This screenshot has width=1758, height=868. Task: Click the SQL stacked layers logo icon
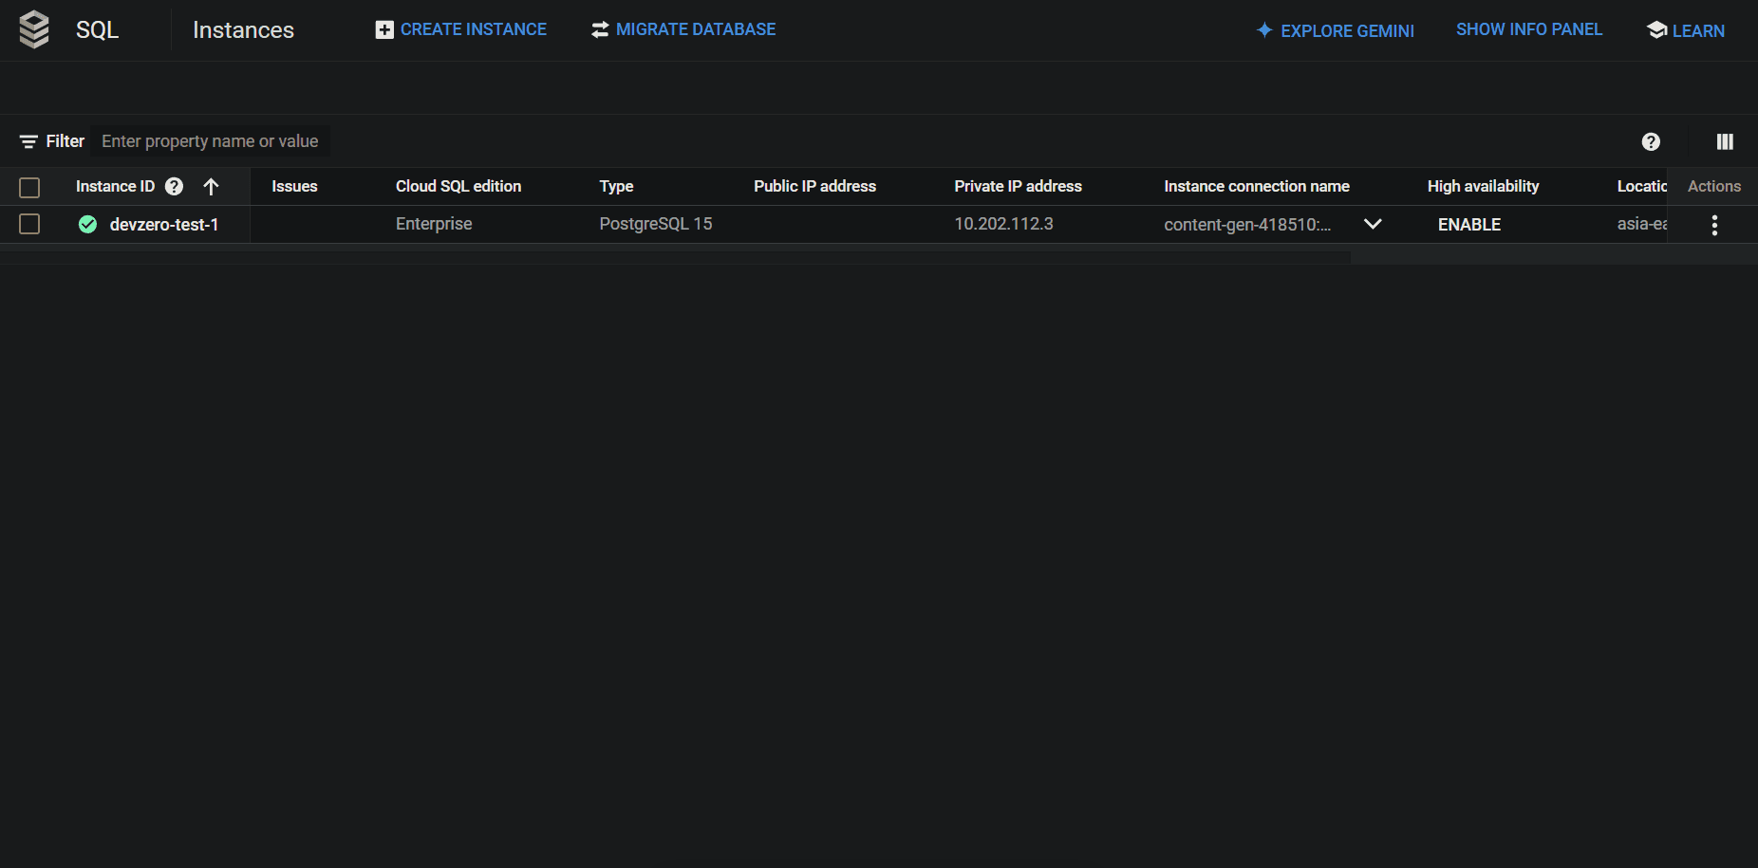34,29
